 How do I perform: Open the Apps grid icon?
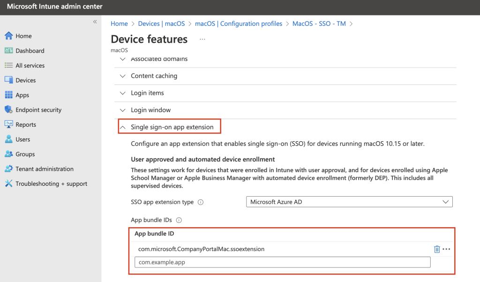[8, 95]
